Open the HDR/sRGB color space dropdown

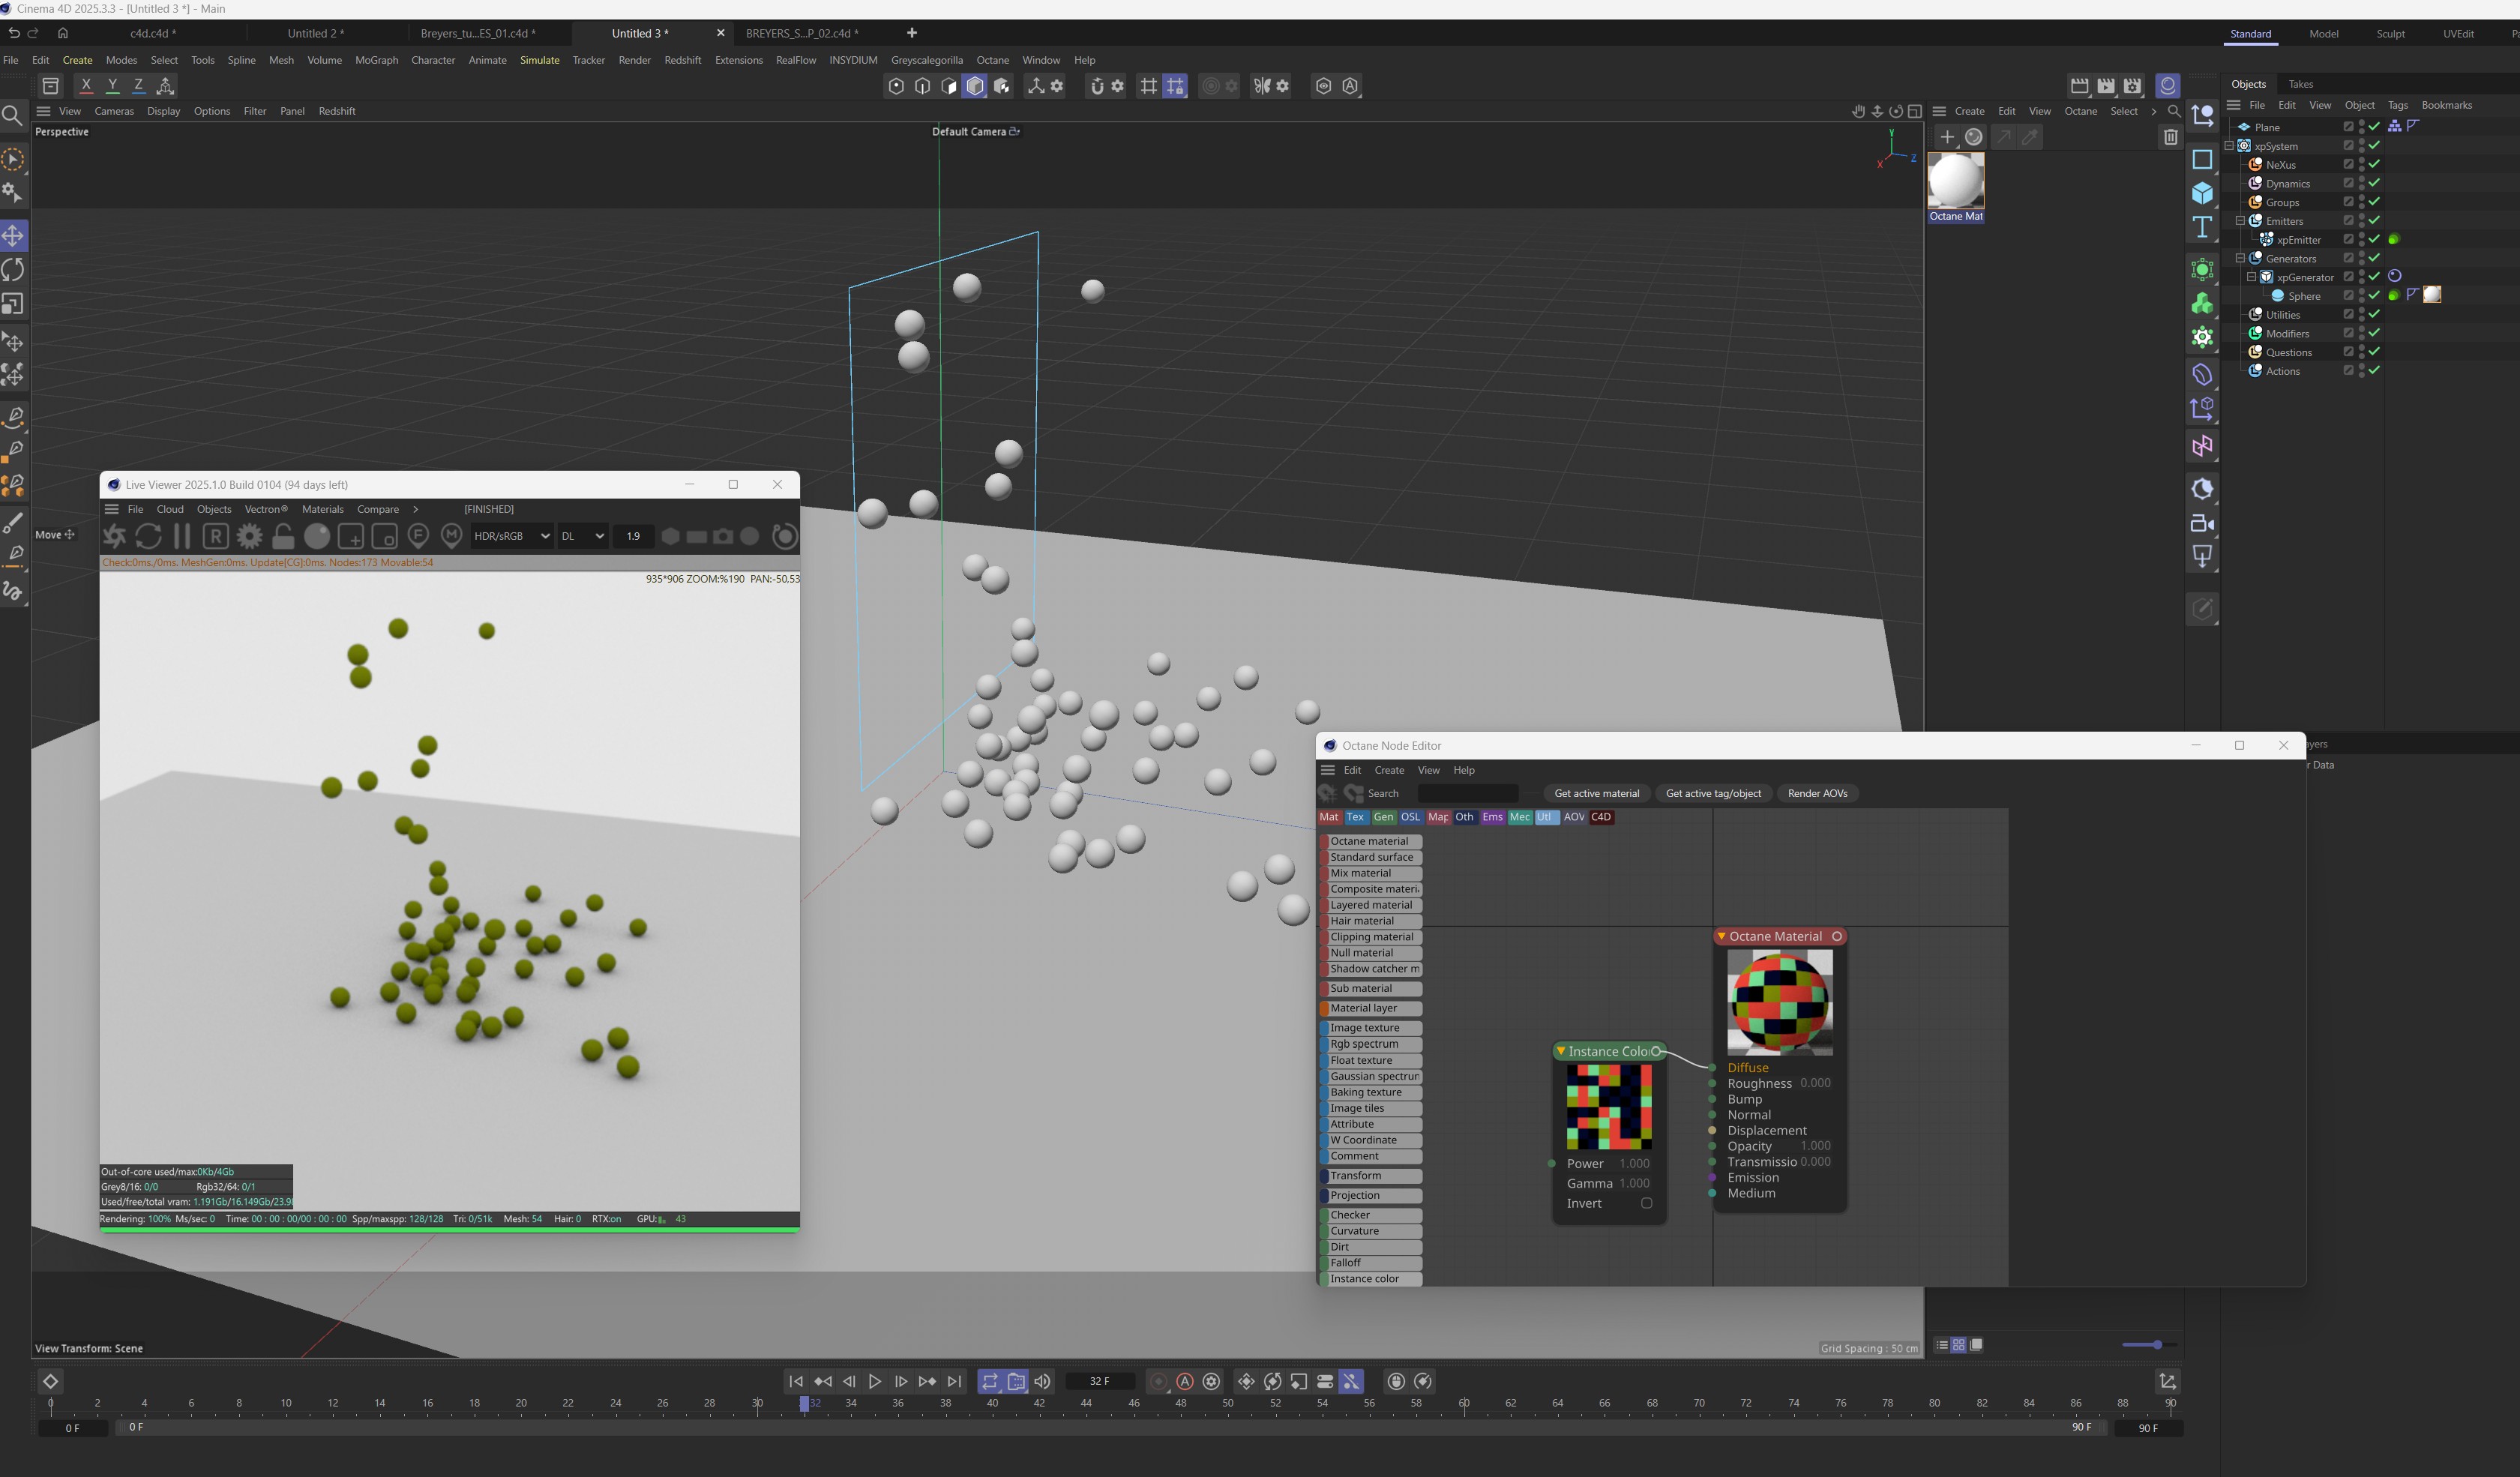coord(511,537)
